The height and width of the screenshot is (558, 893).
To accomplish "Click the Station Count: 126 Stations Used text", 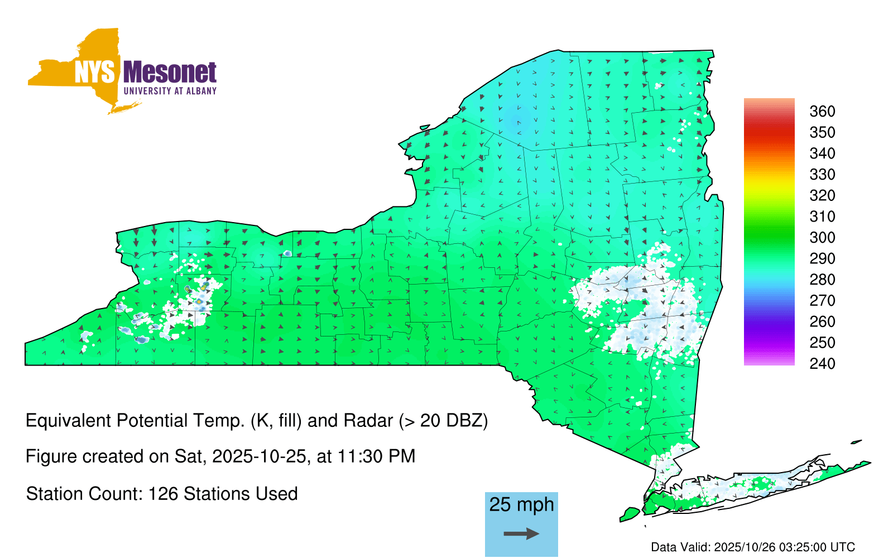I will click(162, 494).
